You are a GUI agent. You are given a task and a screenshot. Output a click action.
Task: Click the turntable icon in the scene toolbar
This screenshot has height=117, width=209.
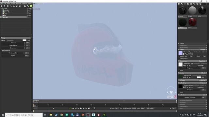click(x=11, y=6)
